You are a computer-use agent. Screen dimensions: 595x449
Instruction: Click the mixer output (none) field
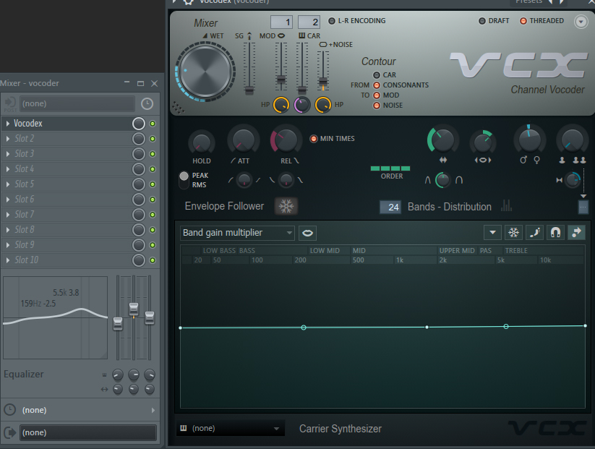[88, 432]
